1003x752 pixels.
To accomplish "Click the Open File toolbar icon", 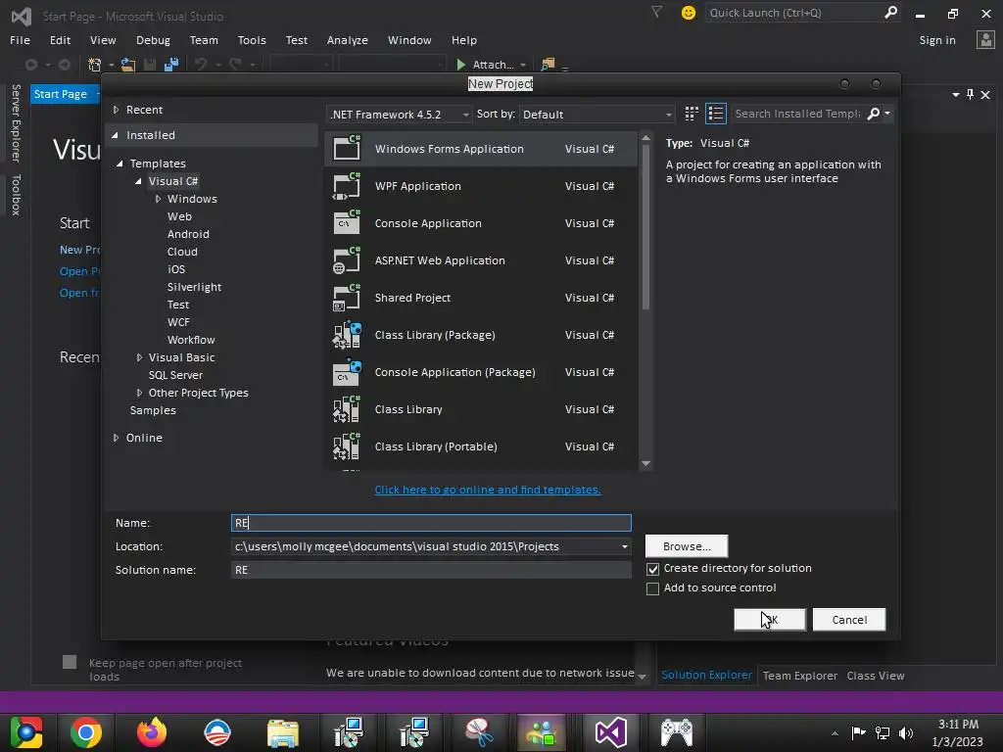I will coord(128,64).
